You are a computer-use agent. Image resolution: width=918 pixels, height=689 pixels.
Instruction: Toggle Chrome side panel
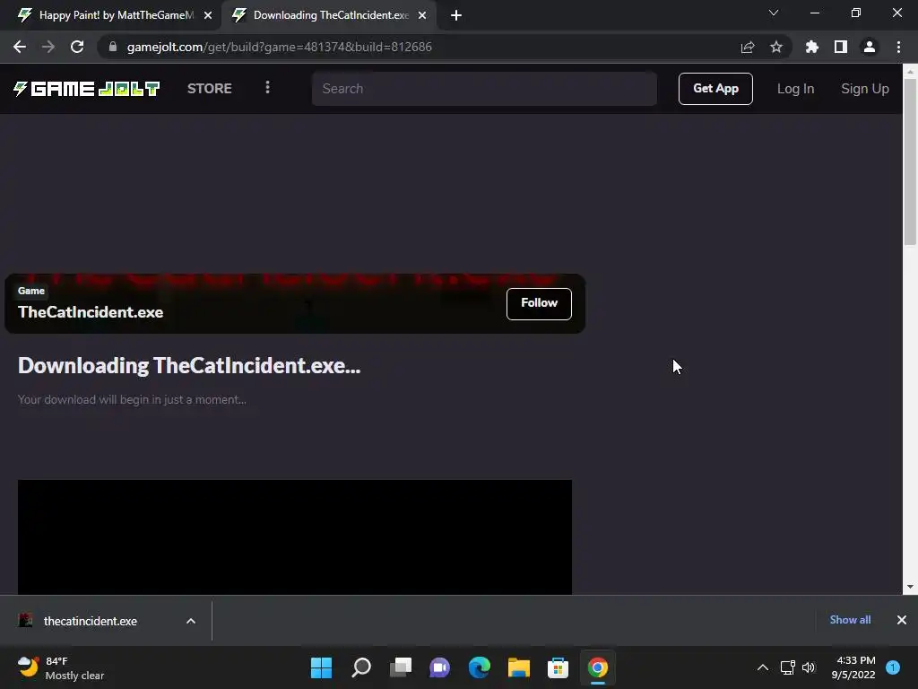point(841,47)
